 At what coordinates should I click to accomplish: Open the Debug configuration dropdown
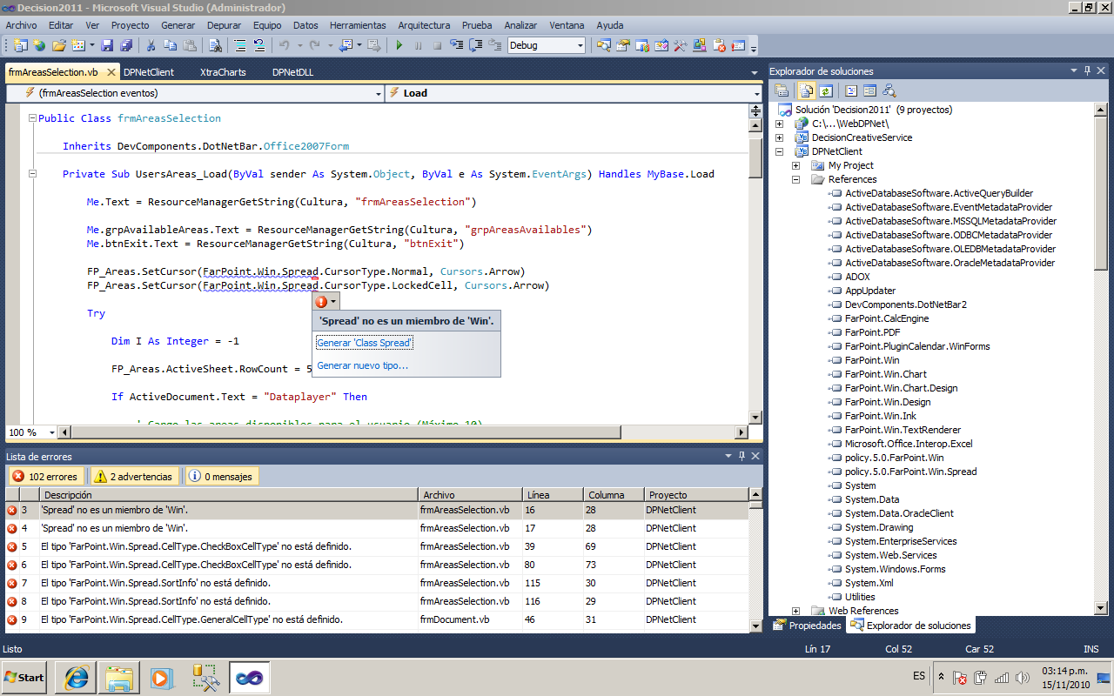(580, 45)
